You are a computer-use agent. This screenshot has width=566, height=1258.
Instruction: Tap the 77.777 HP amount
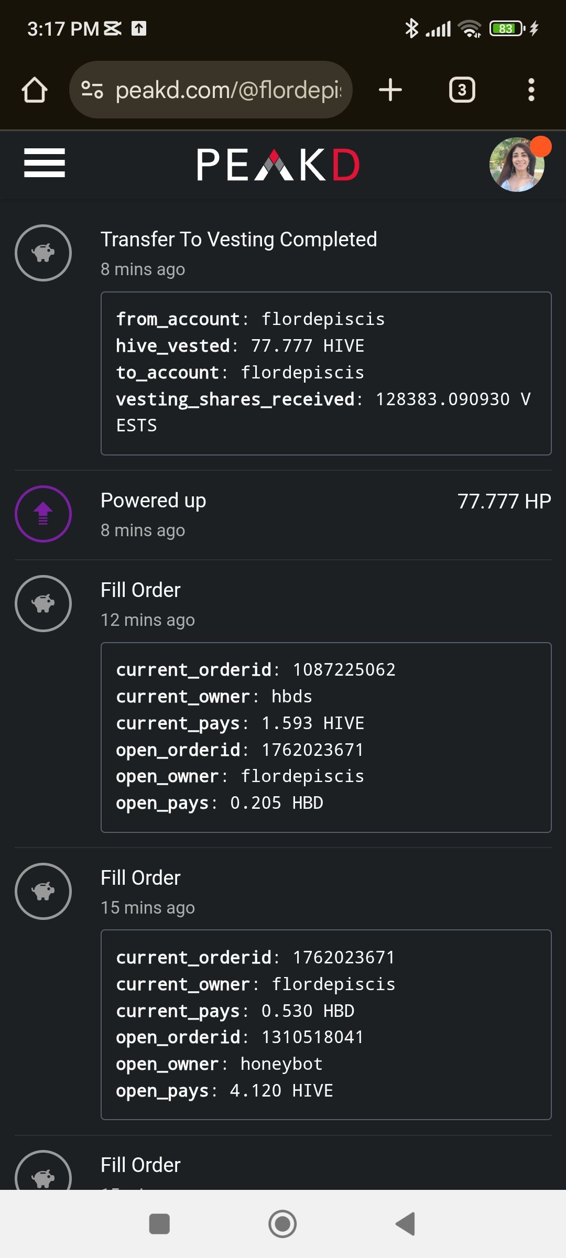click(504, 501)
